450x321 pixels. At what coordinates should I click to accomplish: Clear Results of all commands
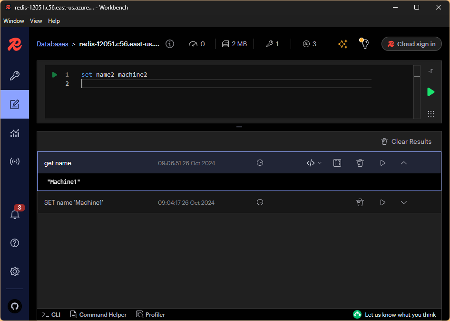pos(406,141)
